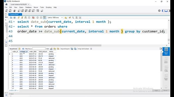The width and height of the screenshot is (174, 97).
Task: Select the Local instance MySQL80 tab
Action: 19,4
